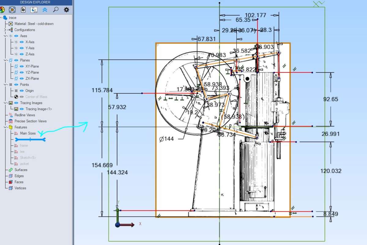Click the Vertices cube icon
The image size is (367, 245).
[11, 188]
